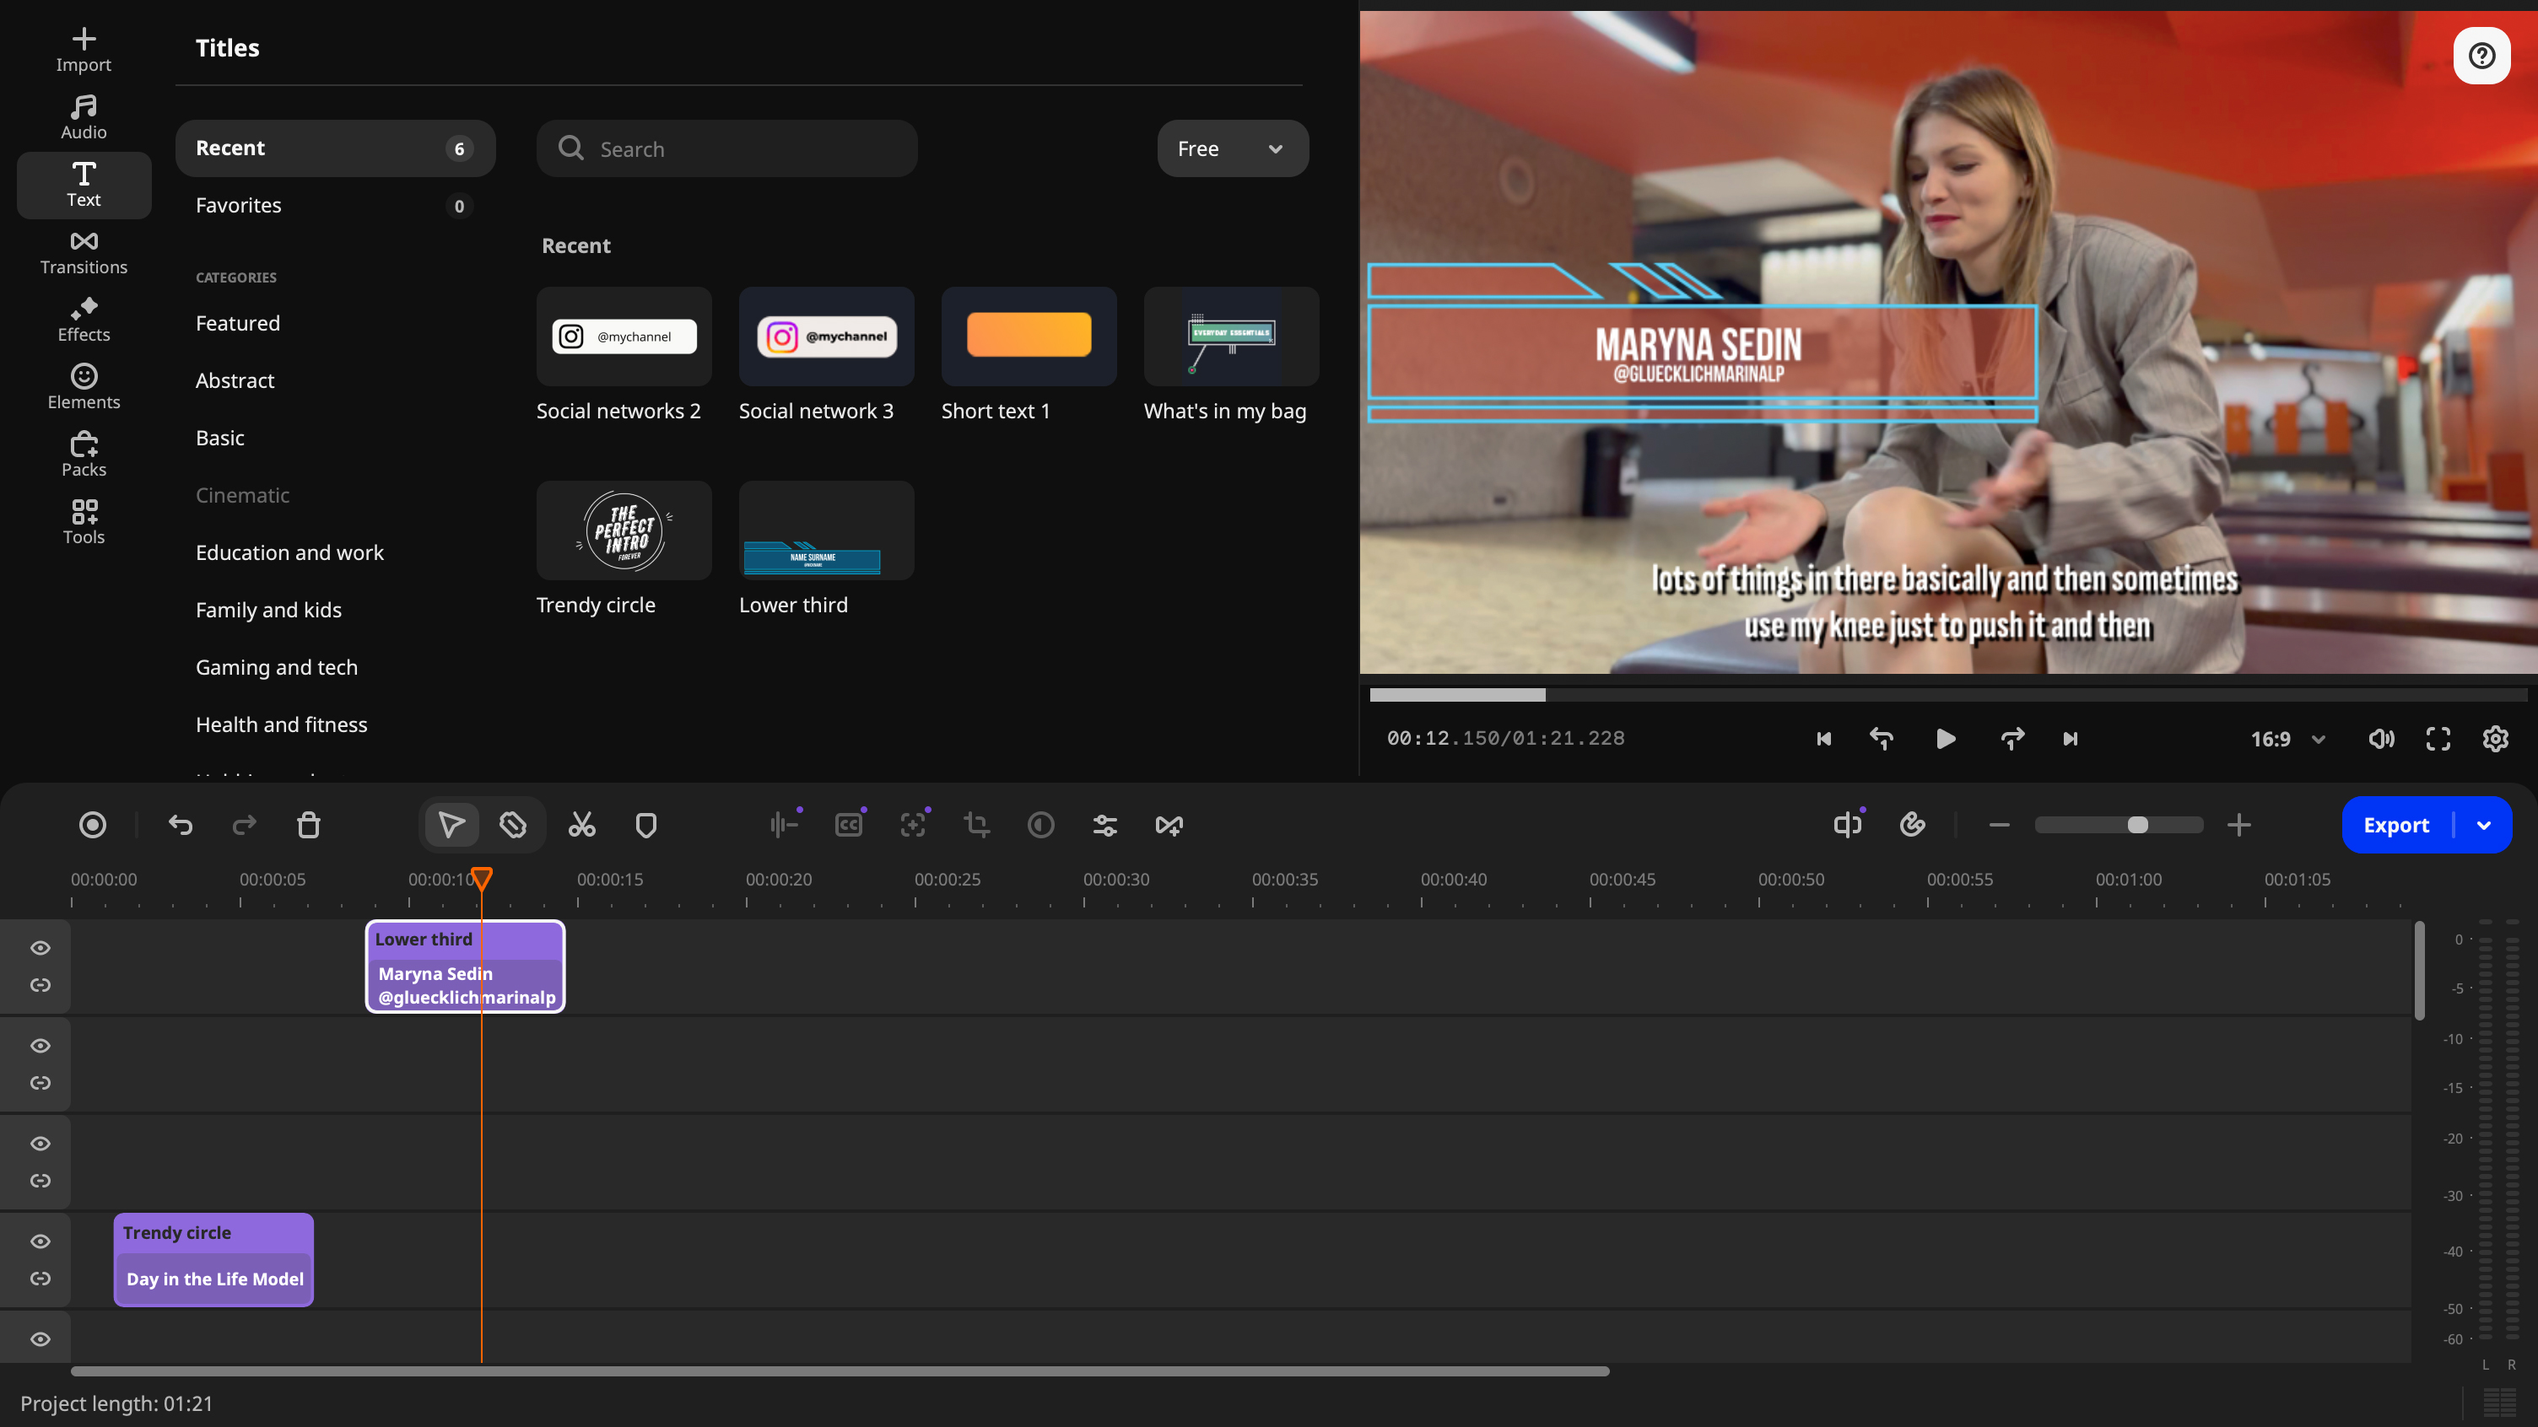2538x1427 pixels.
Task: Open the Favorites titles list
Action: pos(335,205)
